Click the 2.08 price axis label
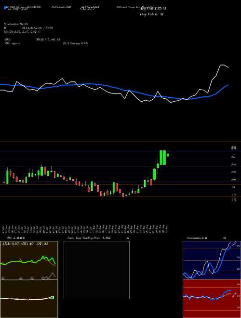 233,180
